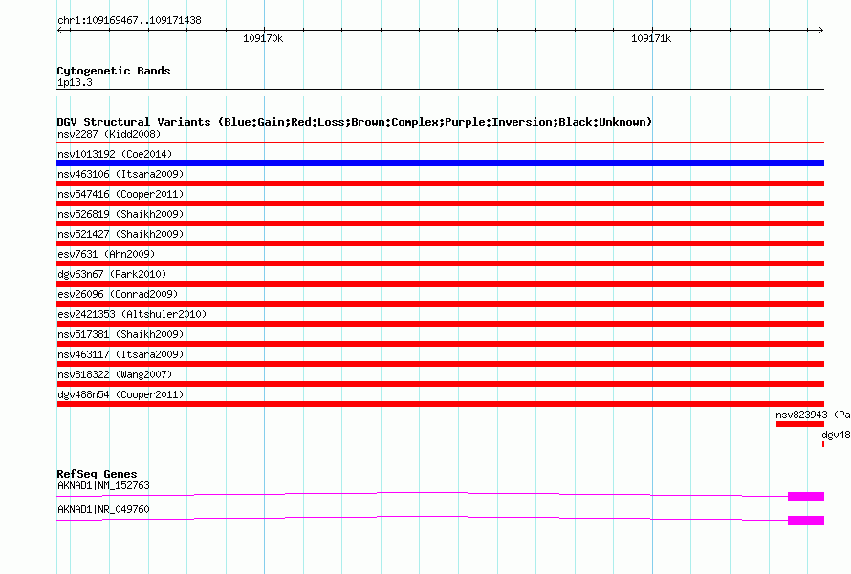Click the 1p13.3 cytogenetic band line
Image resolution: width=851 pixels, height=574 pixels.
440,93
